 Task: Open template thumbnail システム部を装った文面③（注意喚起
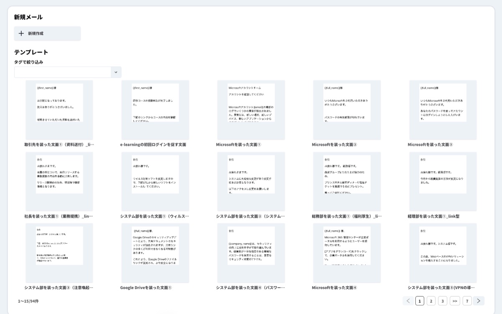point(59,253)
